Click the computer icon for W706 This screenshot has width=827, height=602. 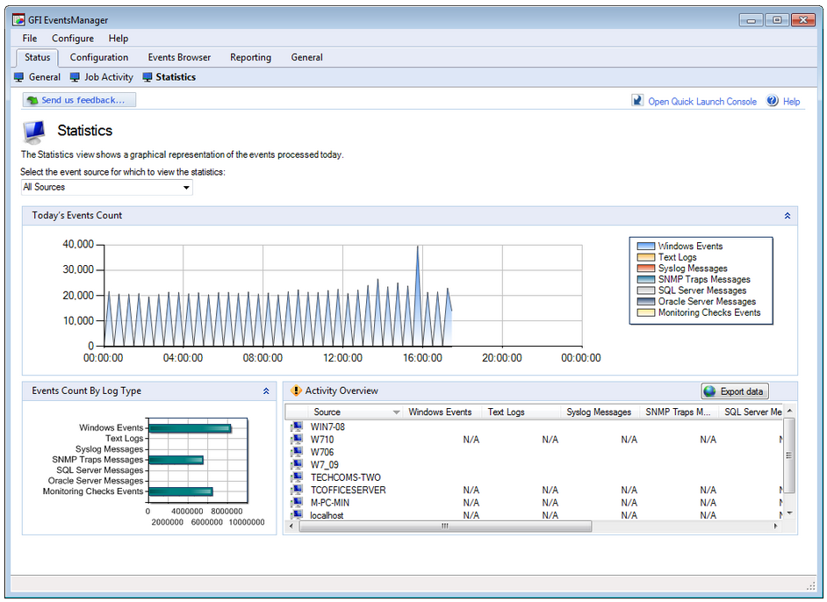tap(297, 452)
